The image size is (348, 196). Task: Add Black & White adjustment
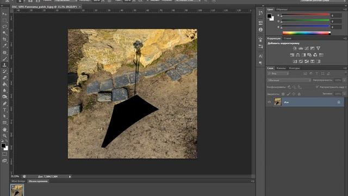click(x=303, y=55)
